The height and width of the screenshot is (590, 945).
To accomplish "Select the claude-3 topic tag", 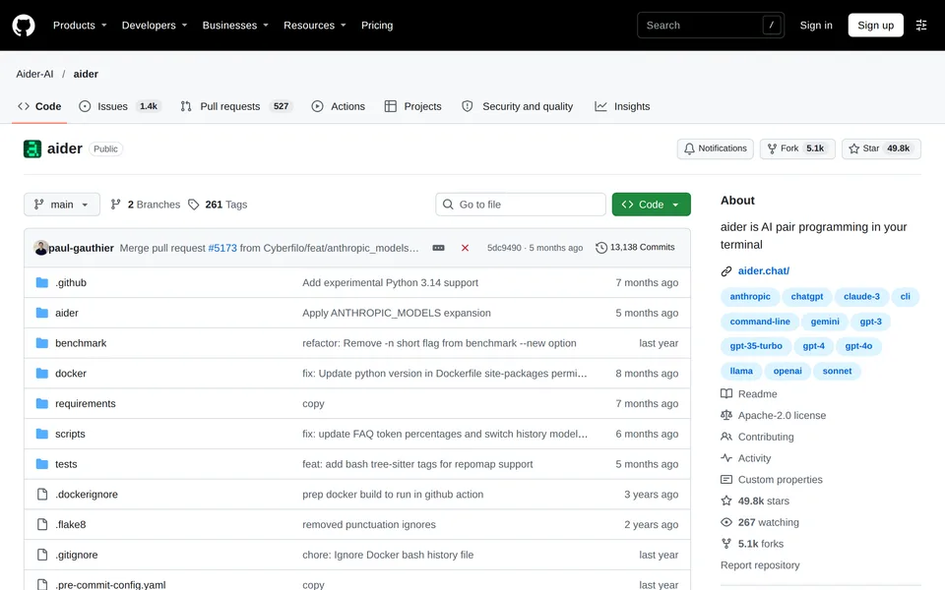I will [x=861, y=297].
